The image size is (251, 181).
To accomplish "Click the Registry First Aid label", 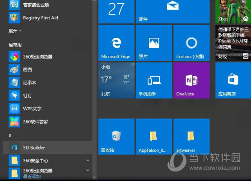I will click(x=41, y=18).
